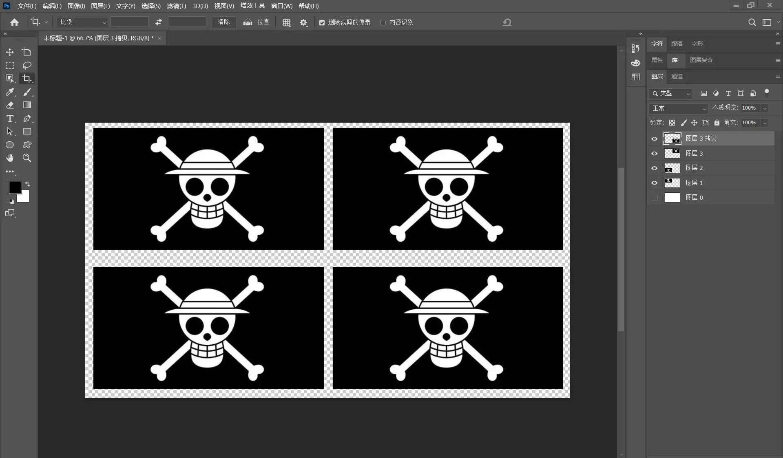The image size is (783, 458).
Task: Switch to the 段落 tab
Action: coord(677,44)
